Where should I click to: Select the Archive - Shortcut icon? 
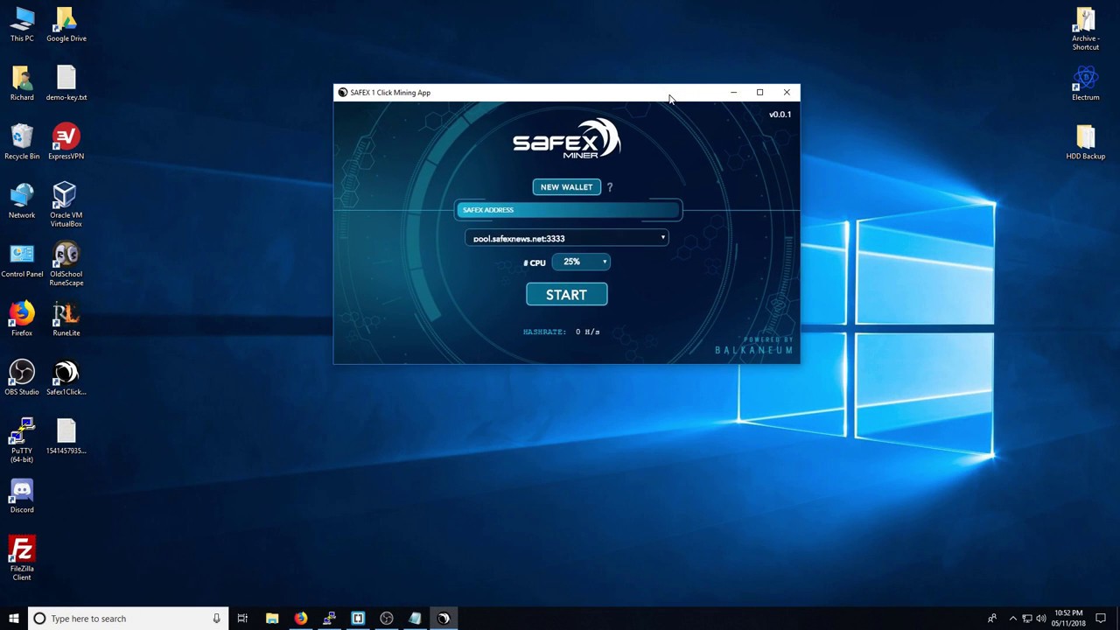click(x=1086, y=28)
